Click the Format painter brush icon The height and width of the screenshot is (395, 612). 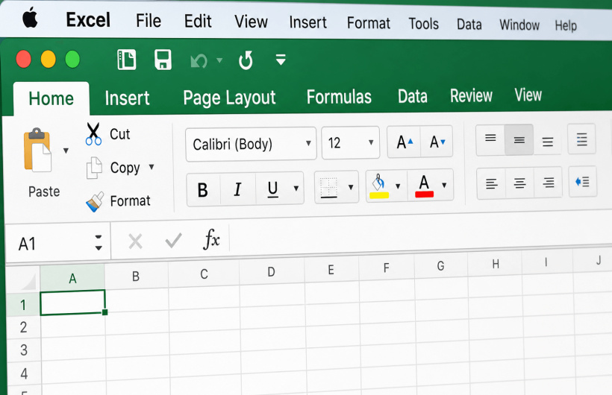[x=95, y=201]
